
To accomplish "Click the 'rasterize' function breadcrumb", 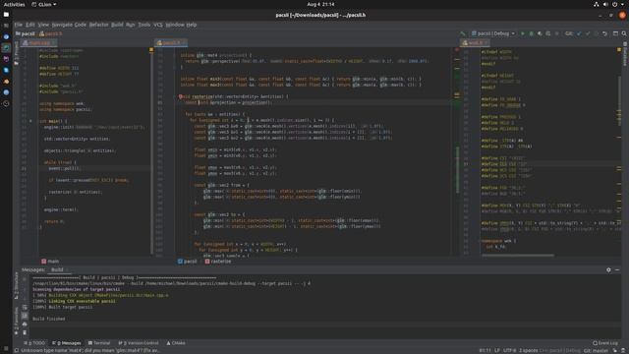I will tap(218, 262).
